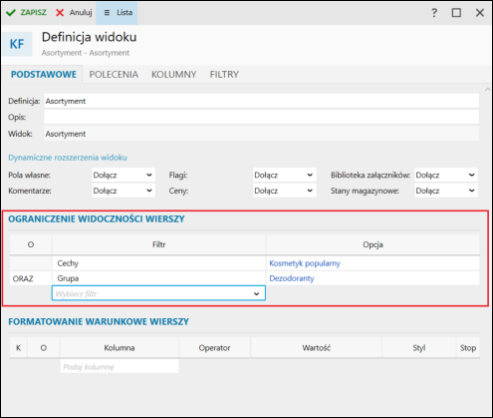Switch to the POLECENIA tab

(x=114, y=74)
